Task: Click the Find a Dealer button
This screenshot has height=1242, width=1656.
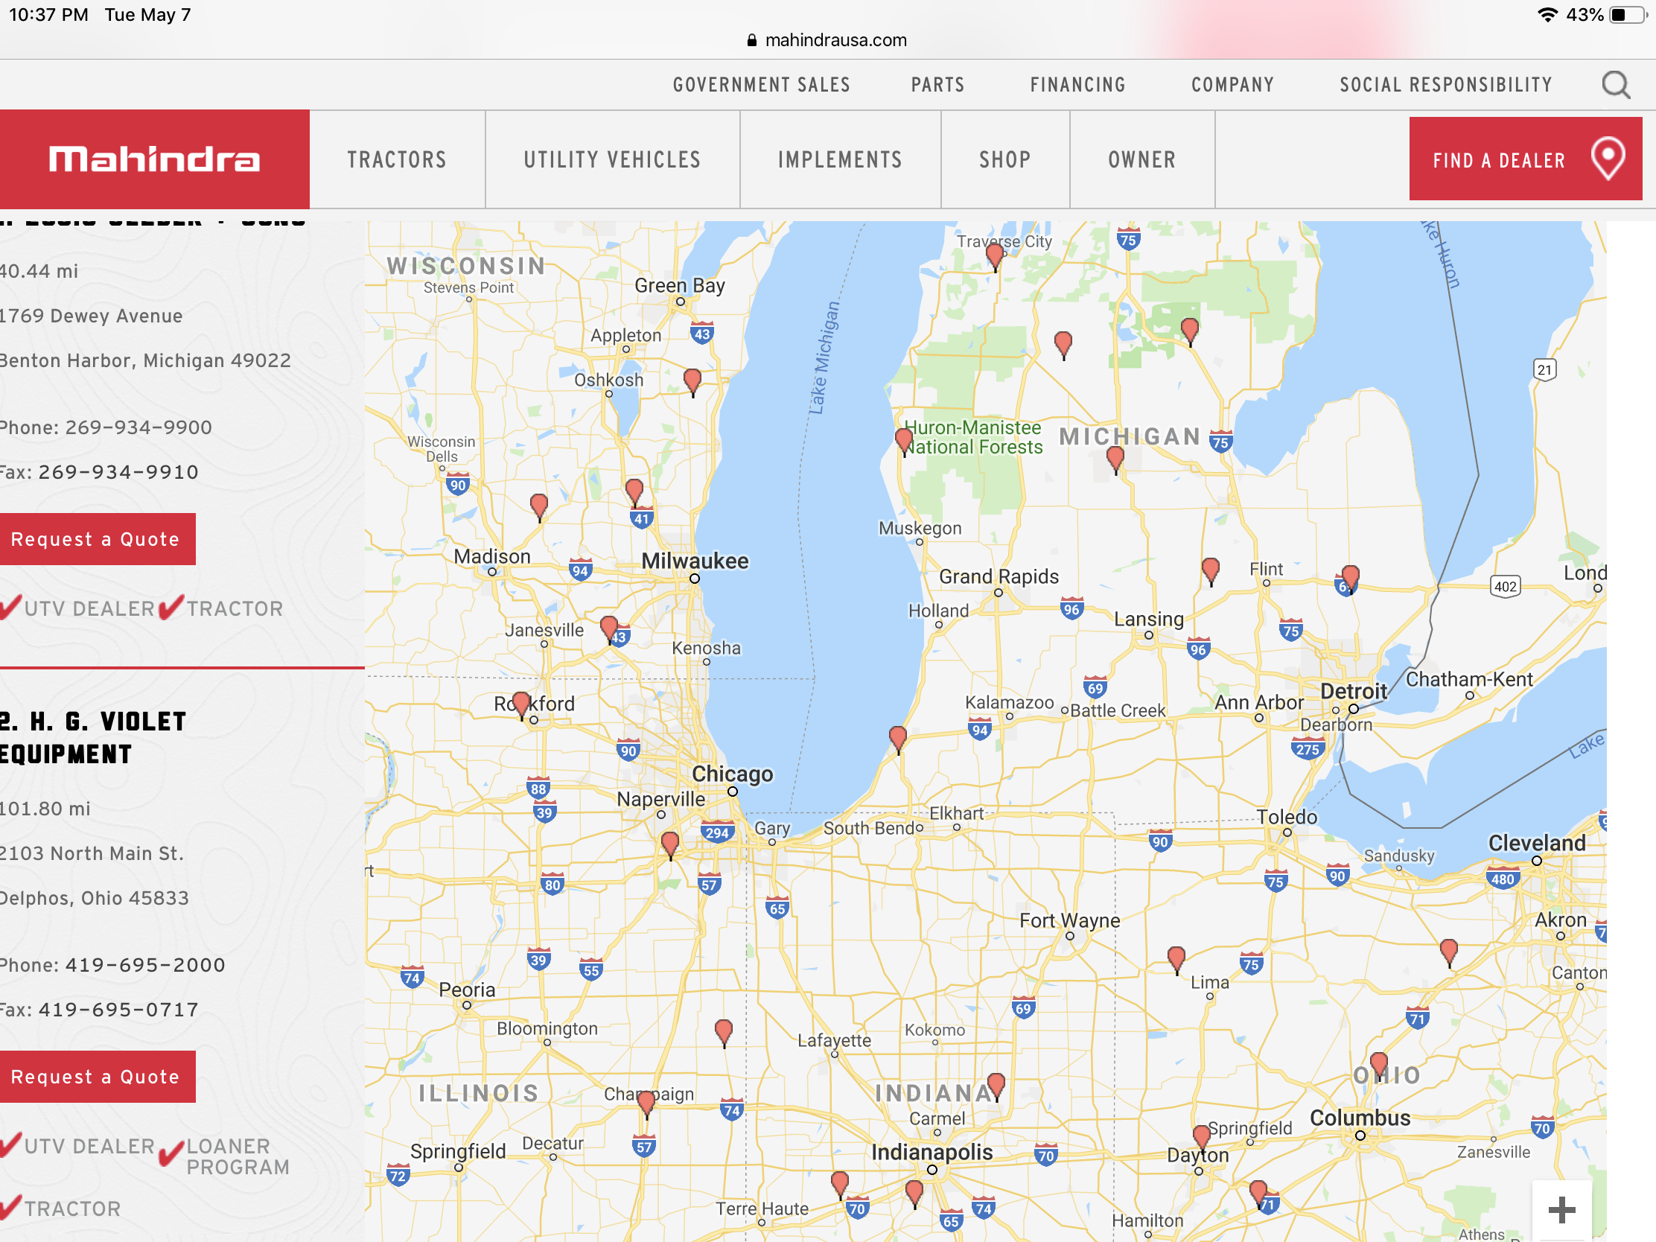Action: (x=1525, y=159)
